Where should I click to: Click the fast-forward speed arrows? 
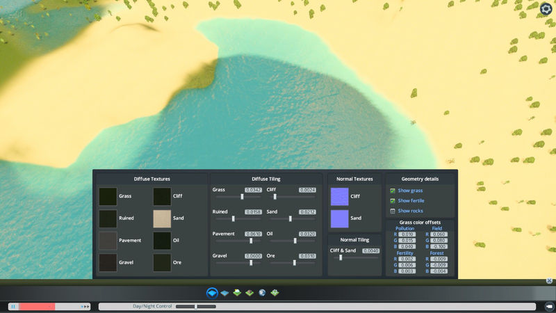click(x=85, y=306)
